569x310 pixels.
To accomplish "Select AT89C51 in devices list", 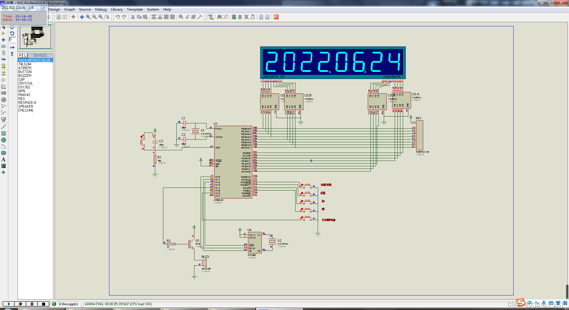I will coord(25,68).
